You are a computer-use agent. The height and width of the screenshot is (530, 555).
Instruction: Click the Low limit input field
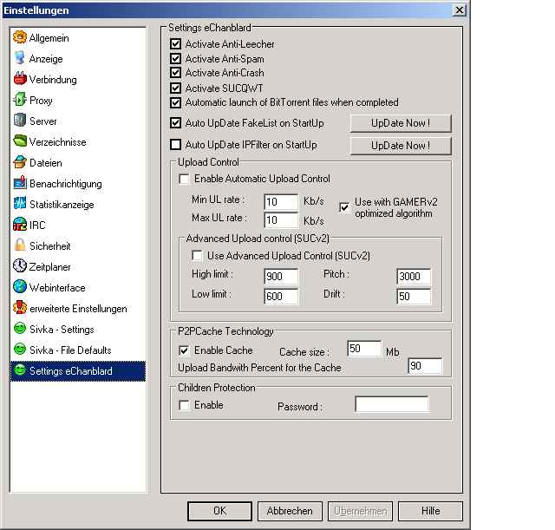[281, 297]
